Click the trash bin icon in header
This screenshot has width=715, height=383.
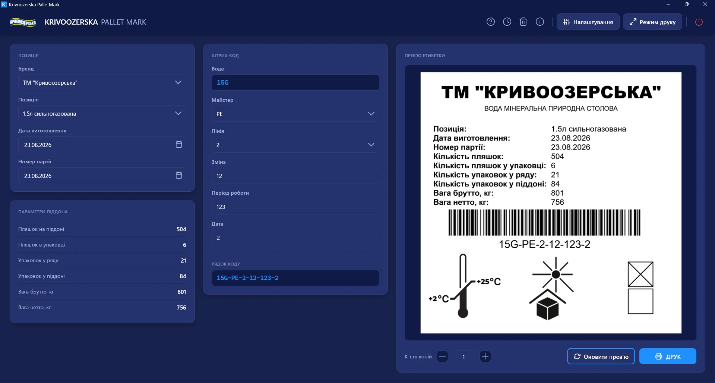523,22
